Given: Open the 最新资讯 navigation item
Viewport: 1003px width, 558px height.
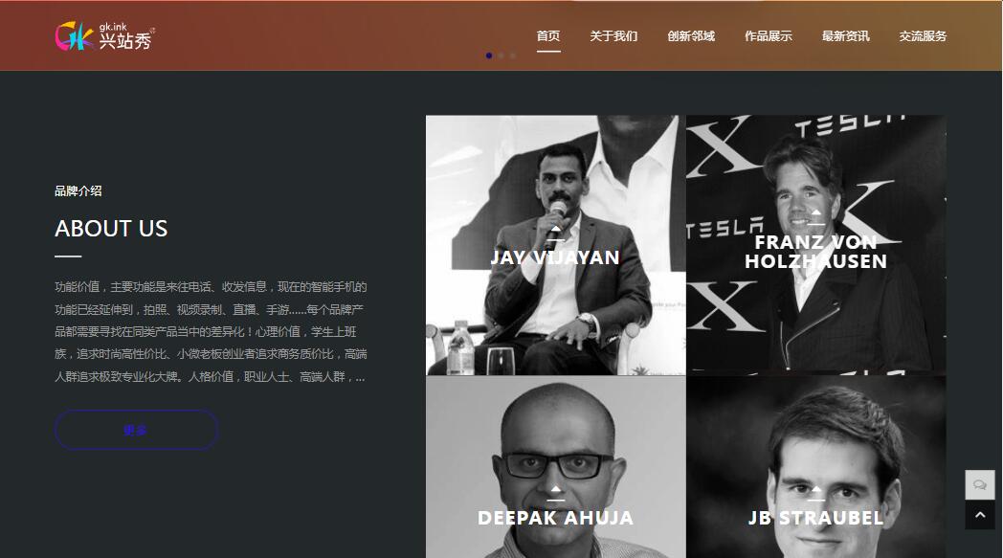Looking at the screenshot, I should click(846, 36).
